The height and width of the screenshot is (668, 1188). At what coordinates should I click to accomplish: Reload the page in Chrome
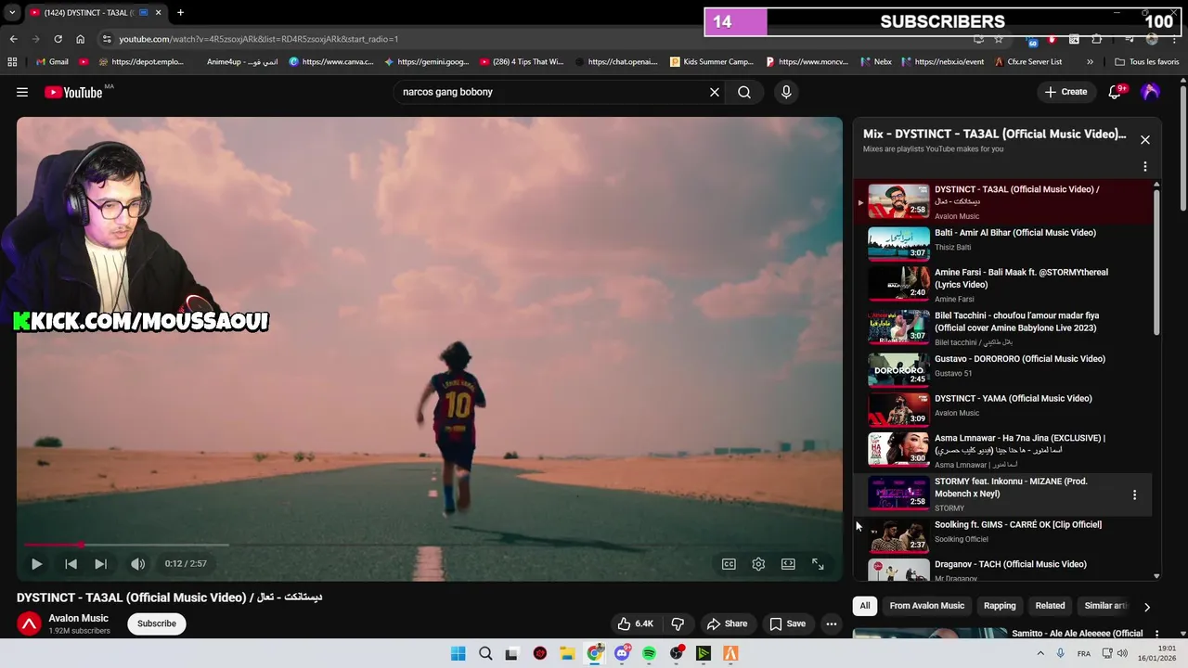pyautogui.click(x=58, y=39)
